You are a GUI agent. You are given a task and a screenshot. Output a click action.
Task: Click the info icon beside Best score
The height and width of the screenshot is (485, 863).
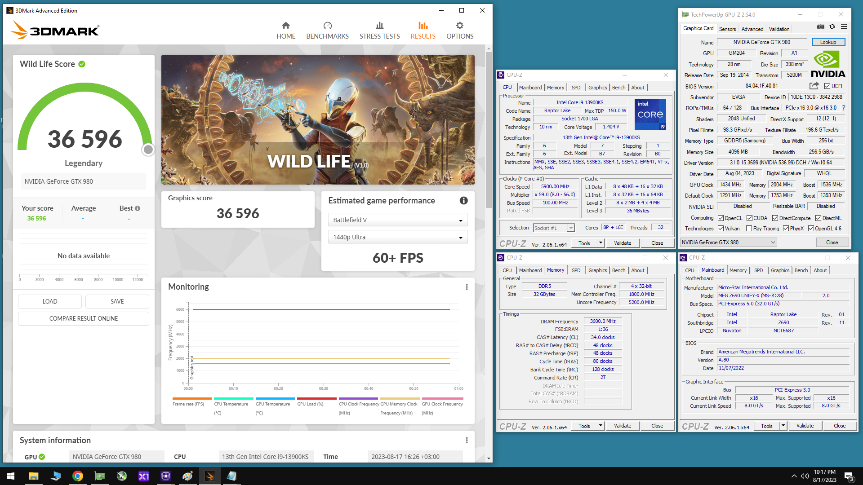coord(138,208)
